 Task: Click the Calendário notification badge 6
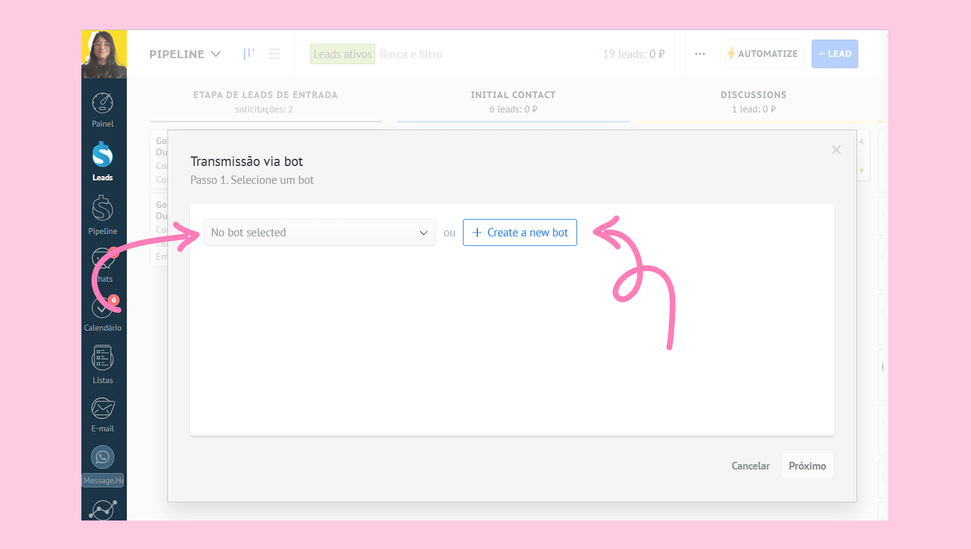coord(114,300)
